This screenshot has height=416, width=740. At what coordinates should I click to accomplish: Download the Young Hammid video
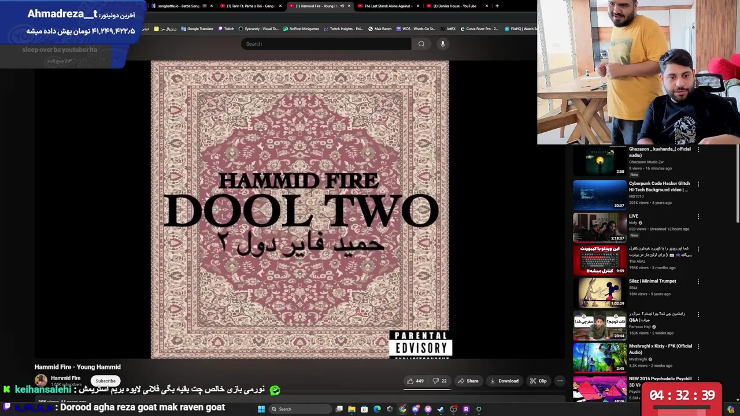tap(505, 381)
